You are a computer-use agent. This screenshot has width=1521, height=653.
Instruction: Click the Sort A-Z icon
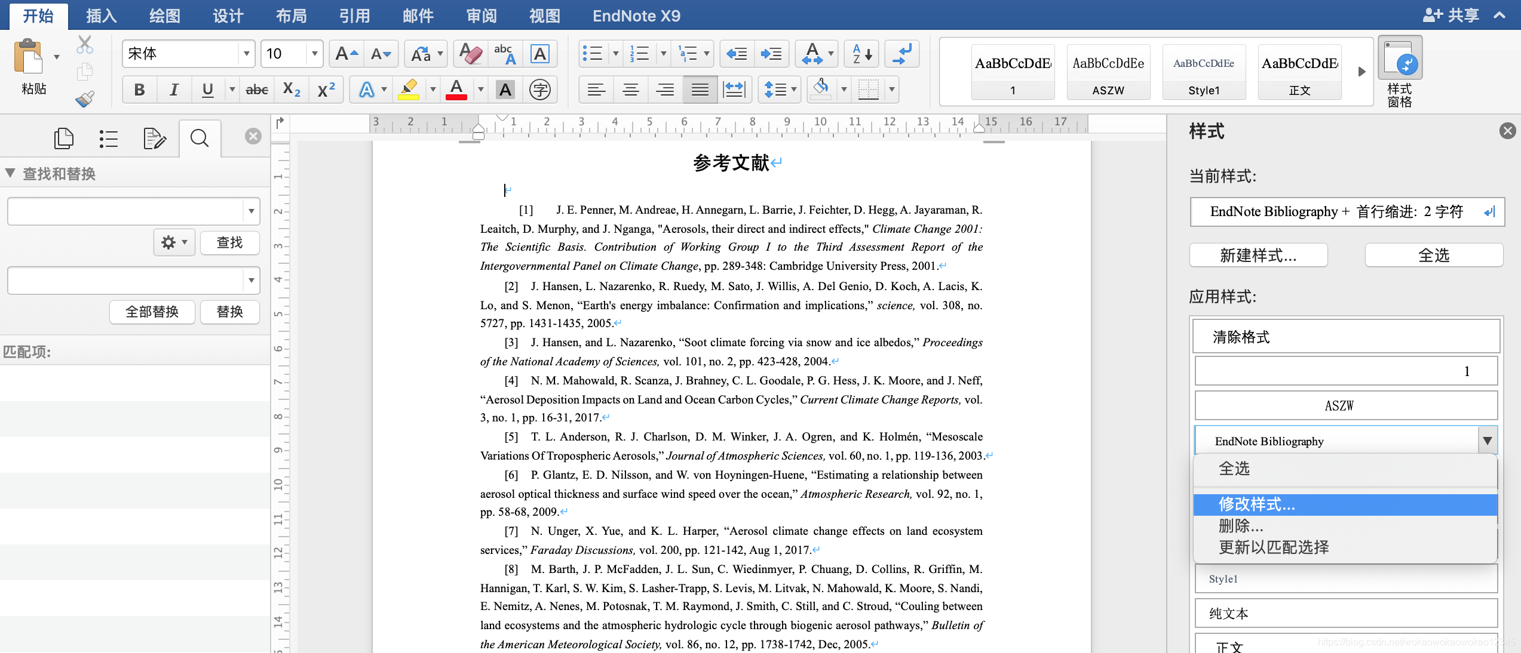(x=861, y=54)
